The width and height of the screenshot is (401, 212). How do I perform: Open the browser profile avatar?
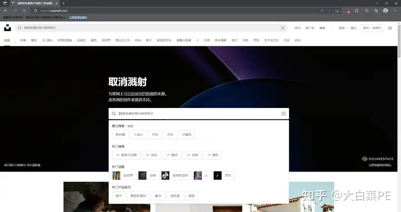tap(385, 11)
